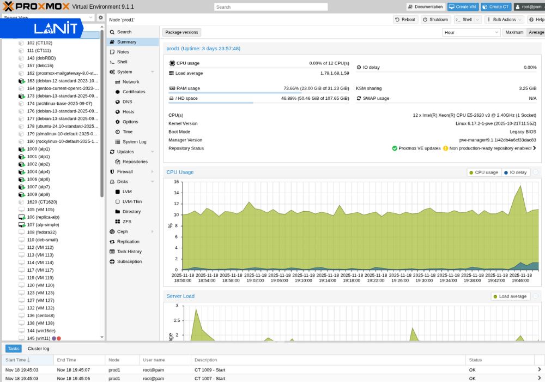
Task: Click the gear icon beside Server View
Action: click(100, 17)
